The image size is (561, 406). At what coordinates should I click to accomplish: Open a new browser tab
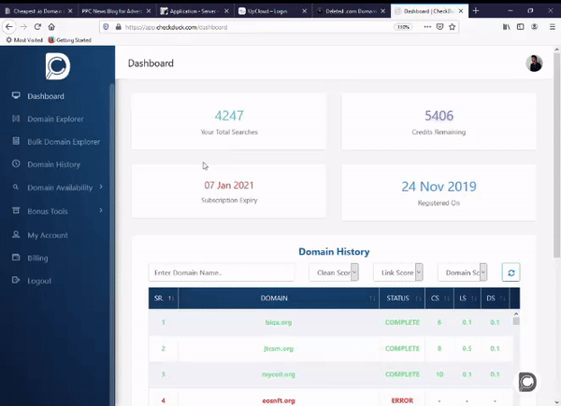click(476, 11)
